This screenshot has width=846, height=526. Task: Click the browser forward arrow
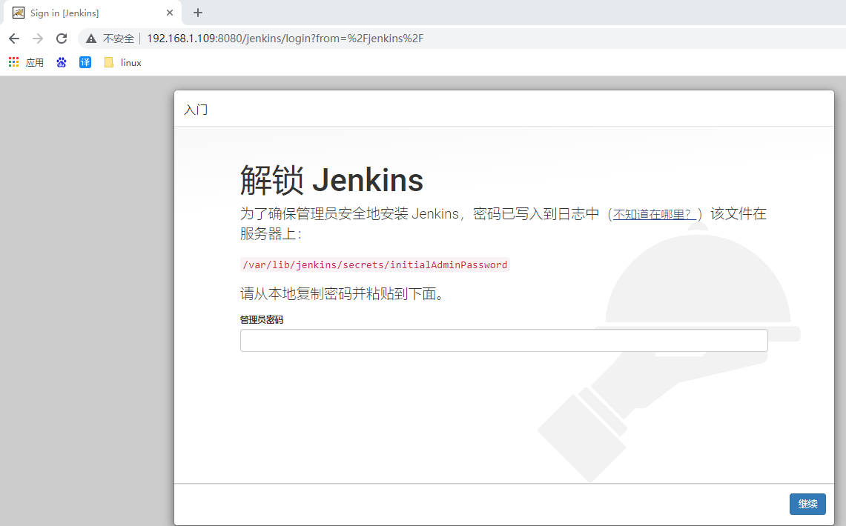pos(38,39)
